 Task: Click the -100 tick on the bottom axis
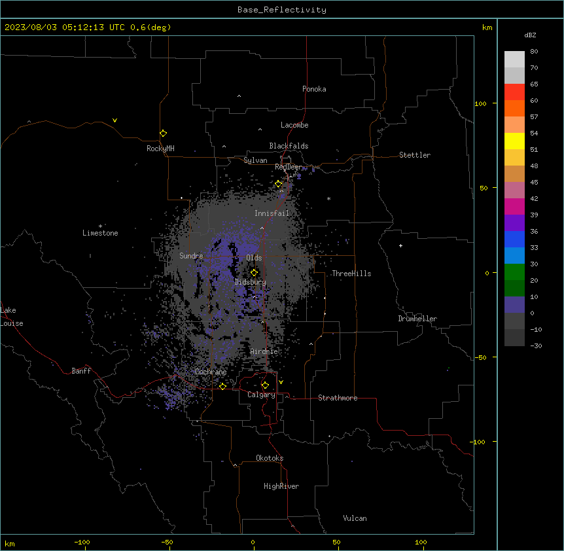pyautogui.click(x=82, y=542)
